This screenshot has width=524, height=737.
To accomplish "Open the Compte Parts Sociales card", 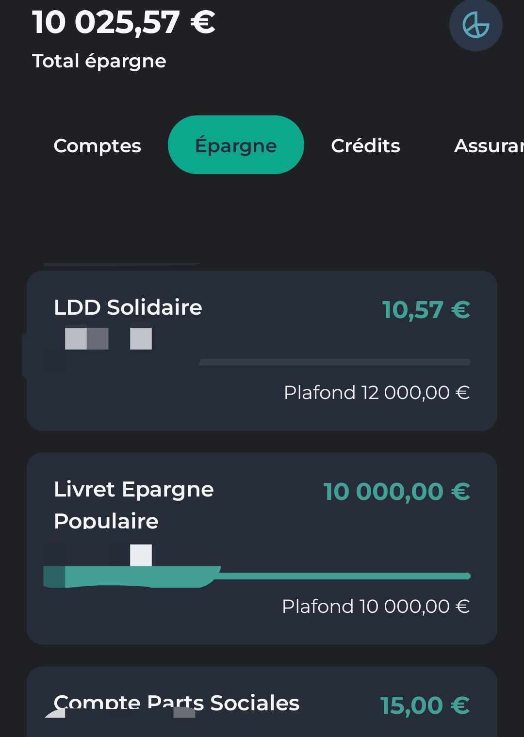I will 262,702.
